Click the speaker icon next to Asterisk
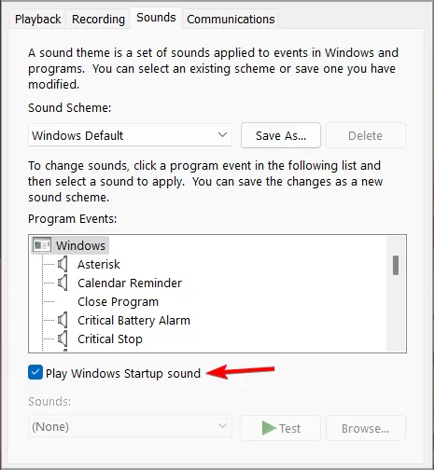 pos(63,264)
